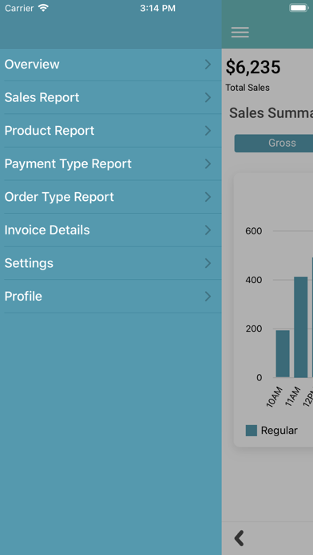Click the 11AM axis label
The height and width of the screenshot is (555, 313).
pos(293,397)
